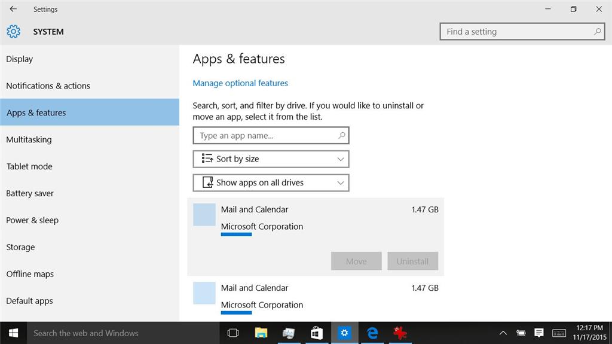The image size is (612, 344).
Task: Click the battery status tray icon
Action: point(521,333)
